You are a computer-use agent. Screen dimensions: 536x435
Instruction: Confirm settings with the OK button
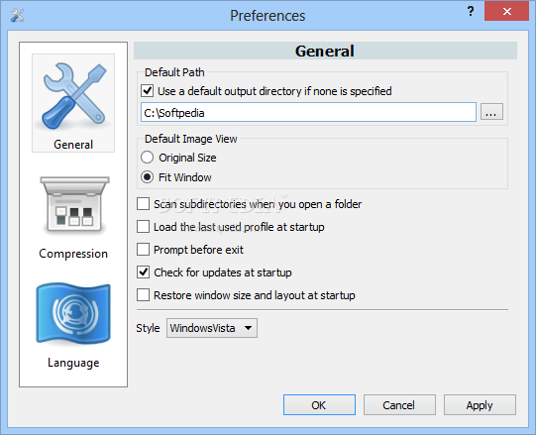(x=319, y=405)
